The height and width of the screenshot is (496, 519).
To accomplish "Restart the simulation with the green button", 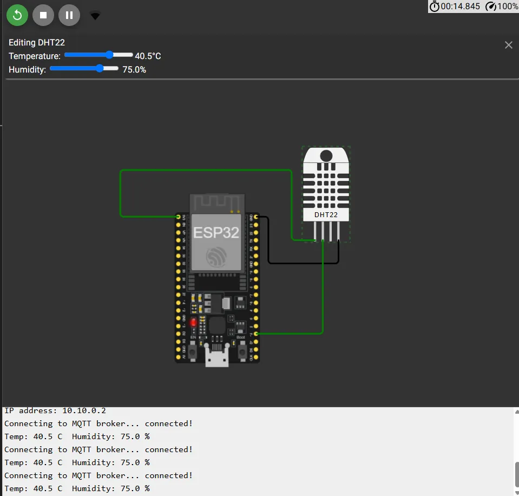I will (x=17, y=15).
